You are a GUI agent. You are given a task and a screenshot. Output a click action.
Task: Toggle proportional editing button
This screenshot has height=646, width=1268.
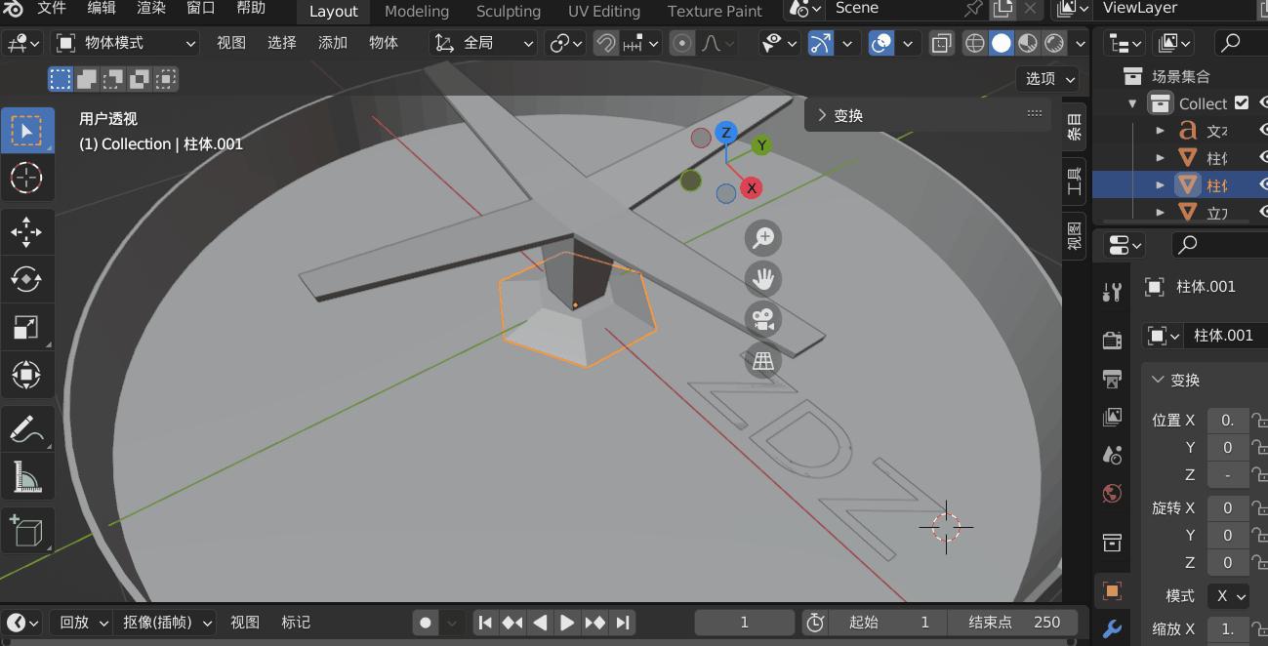click(682, 44)
